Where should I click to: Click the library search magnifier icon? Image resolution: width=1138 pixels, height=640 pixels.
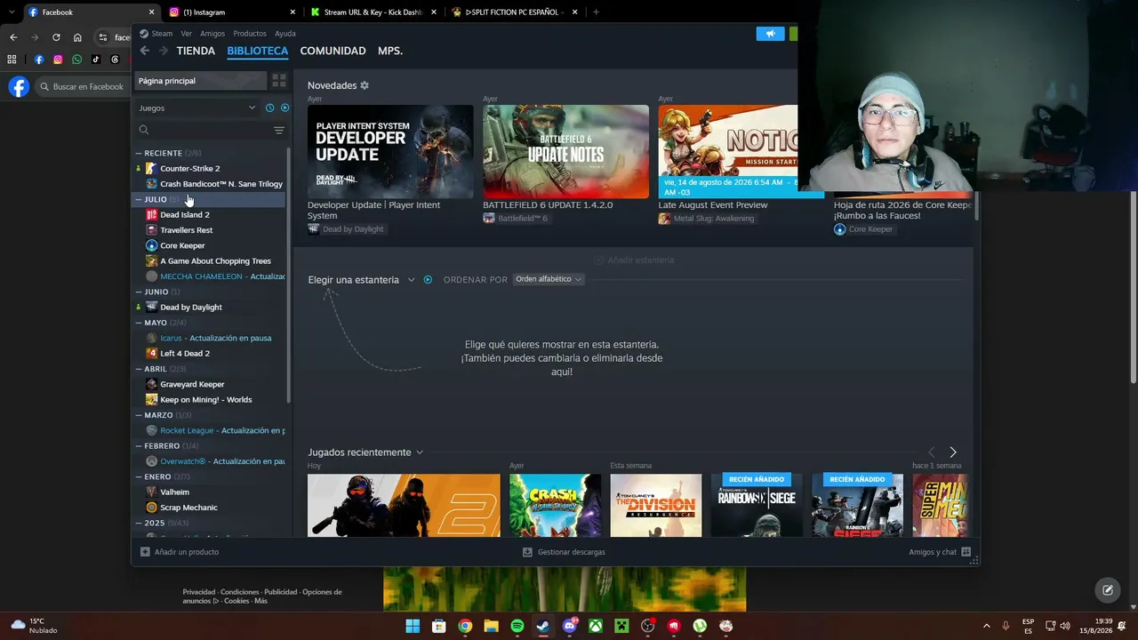[x=144, y=130]
